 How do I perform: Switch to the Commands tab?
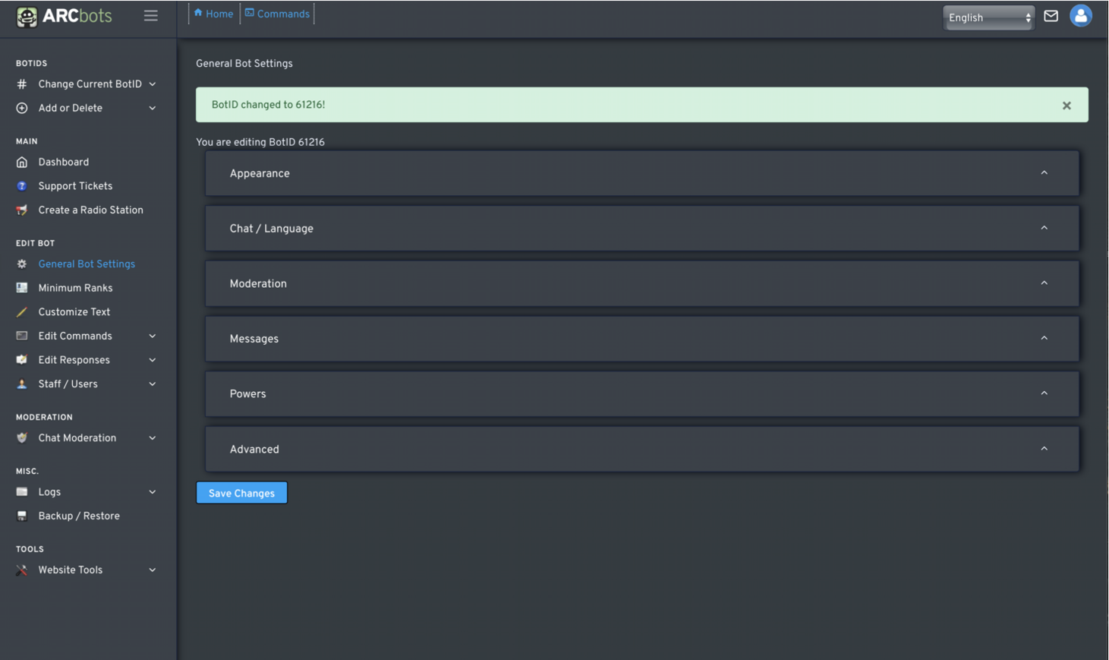click(277, 14)
